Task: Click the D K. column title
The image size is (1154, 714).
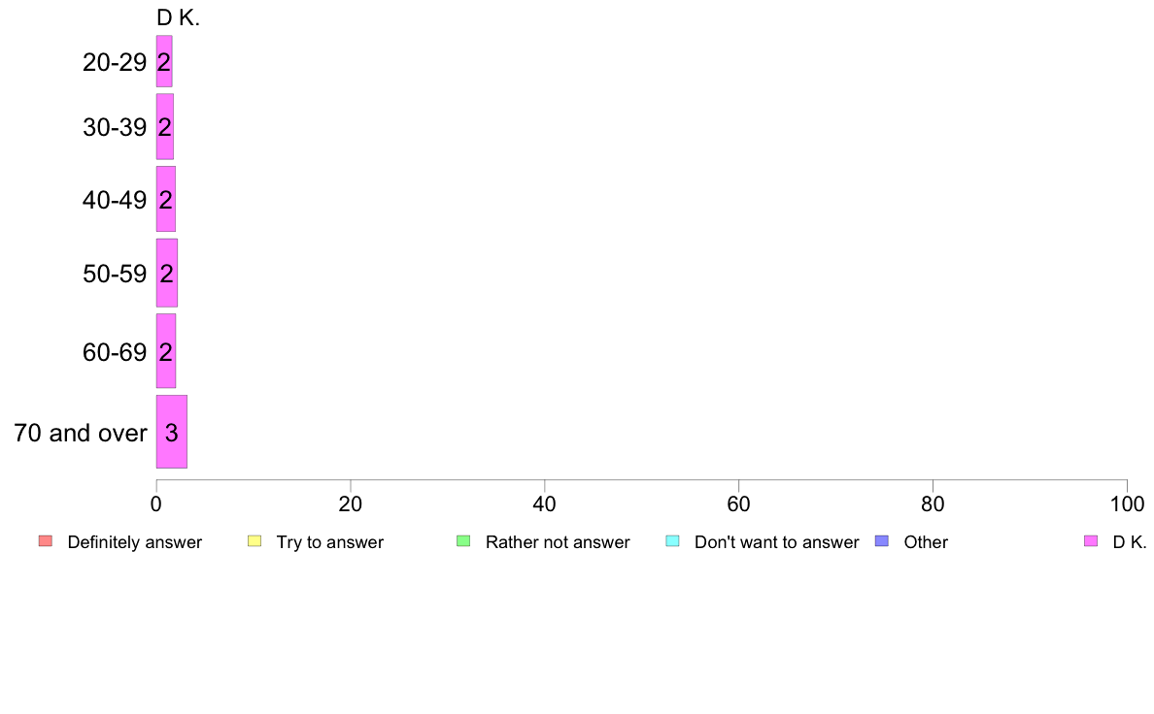Action: (x=178, y=18)
